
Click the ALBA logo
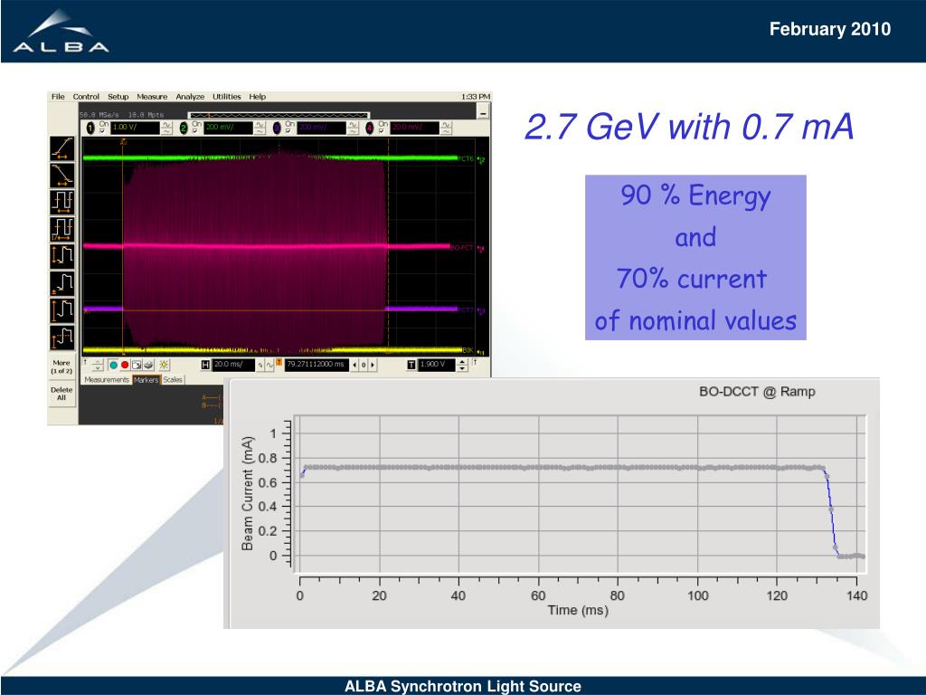pyautogui.click(x=61, y=32)
